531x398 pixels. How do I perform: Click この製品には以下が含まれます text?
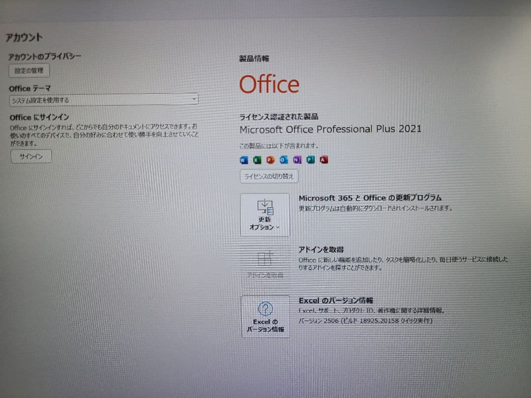pyautogui.click(x=279, y=146)
